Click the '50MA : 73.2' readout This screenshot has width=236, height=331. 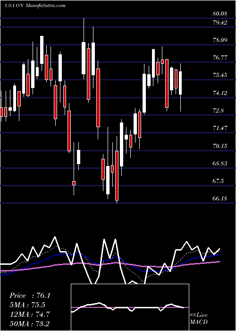(x=30, y=323)
